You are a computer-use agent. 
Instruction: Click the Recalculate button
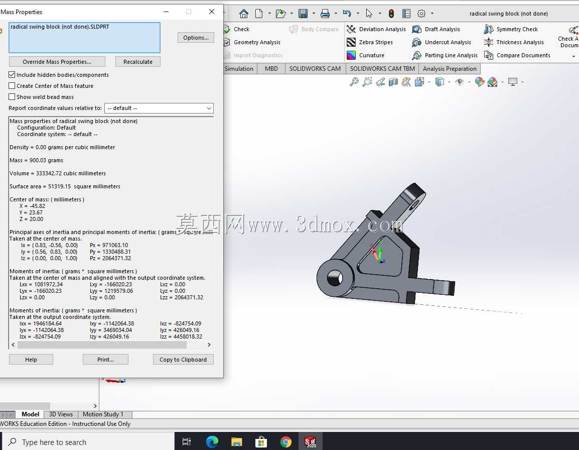point(138,62)
